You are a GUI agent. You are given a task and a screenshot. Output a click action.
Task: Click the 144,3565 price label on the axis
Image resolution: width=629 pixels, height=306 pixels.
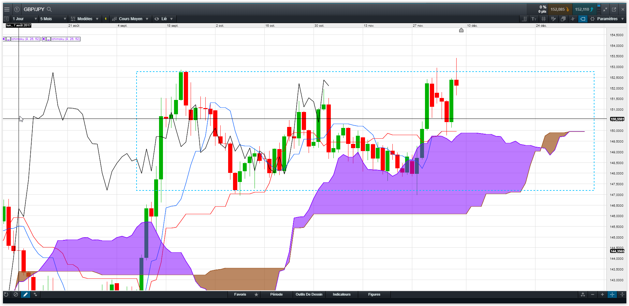coord(617,251)
